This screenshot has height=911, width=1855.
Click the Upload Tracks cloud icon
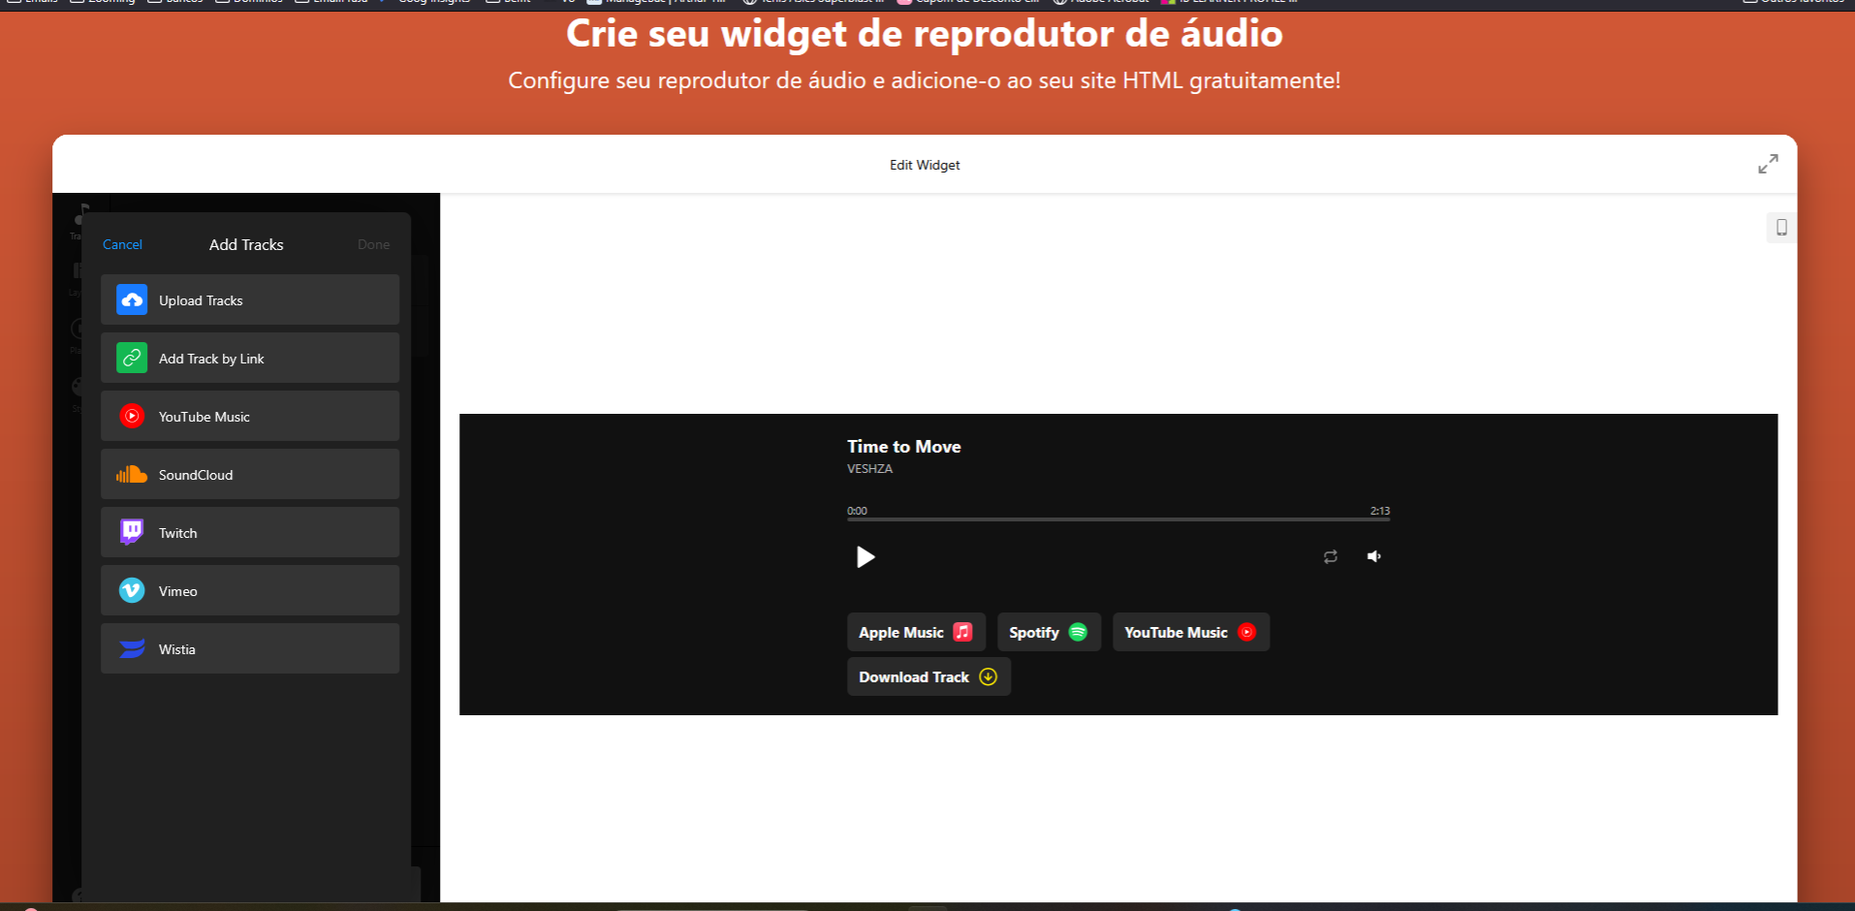(x=132, y=299)
